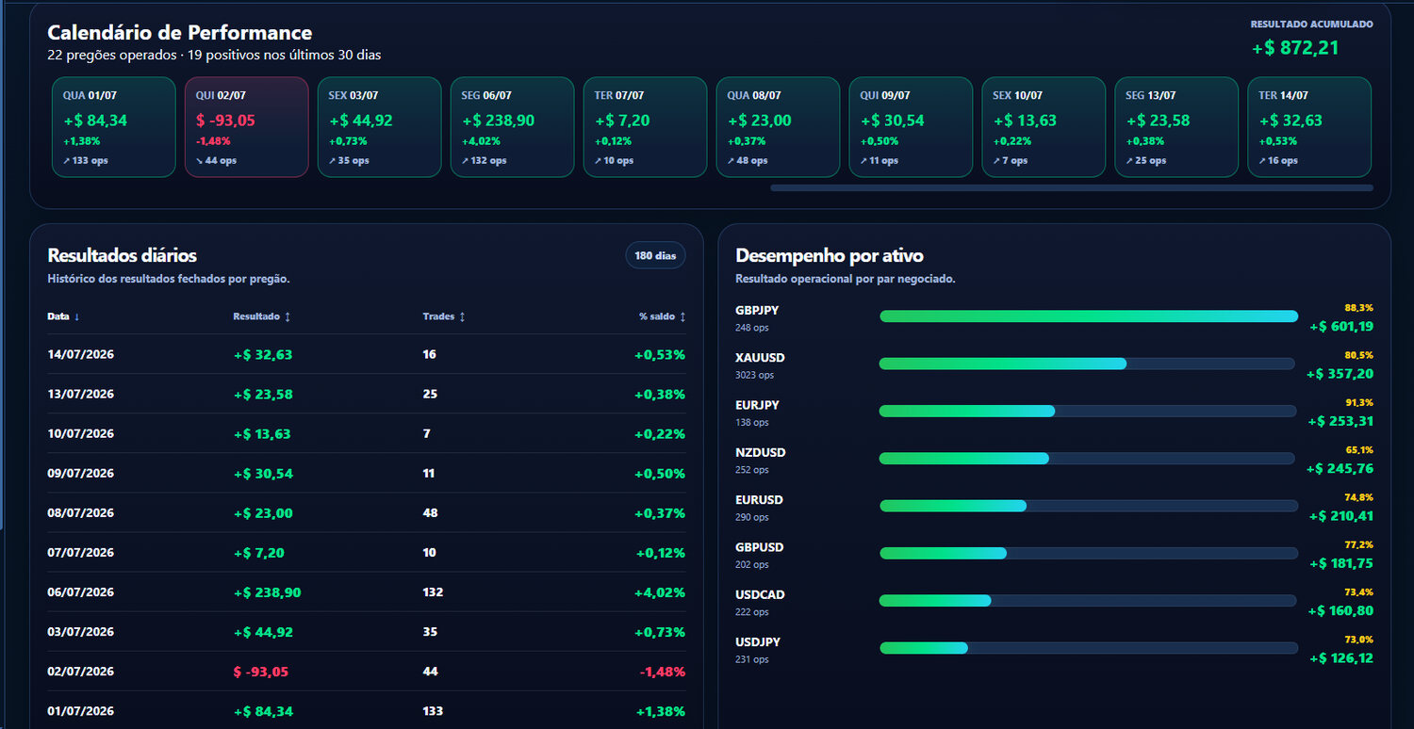The image size is (1414, 729).
Task: Click the GBPJPY performance bar
Action: click(x=1089, y=316)
